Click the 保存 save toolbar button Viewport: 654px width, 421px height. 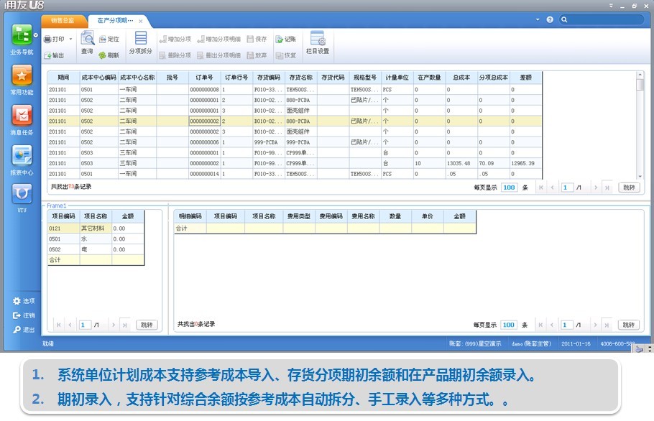pos(257,40)
